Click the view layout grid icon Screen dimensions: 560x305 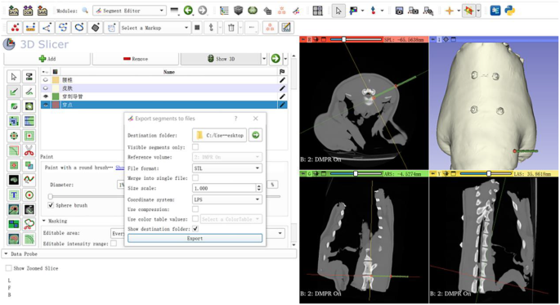pyautogui.click(x=317, y=11)
